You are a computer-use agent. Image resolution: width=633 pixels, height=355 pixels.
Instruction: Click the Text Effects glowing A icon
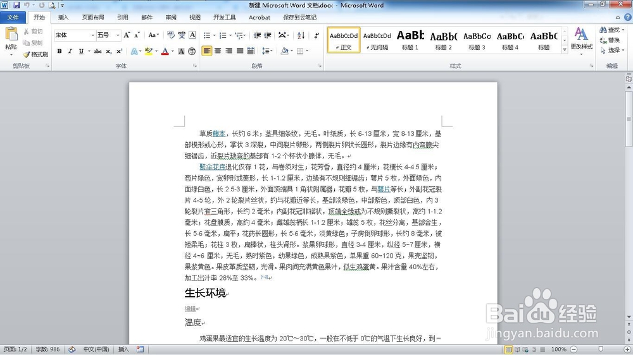(134, 51)
